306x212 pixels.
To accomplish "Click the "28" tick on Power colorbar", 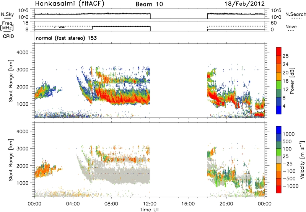I will click(x=285, y=56).
